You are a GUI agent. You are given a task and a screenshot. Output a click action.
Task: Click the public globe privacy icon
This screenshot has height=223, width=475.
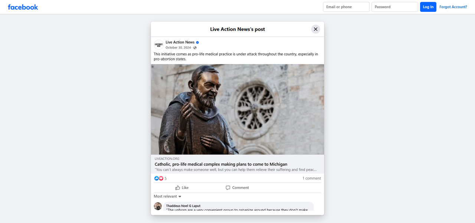pos(195,48)
